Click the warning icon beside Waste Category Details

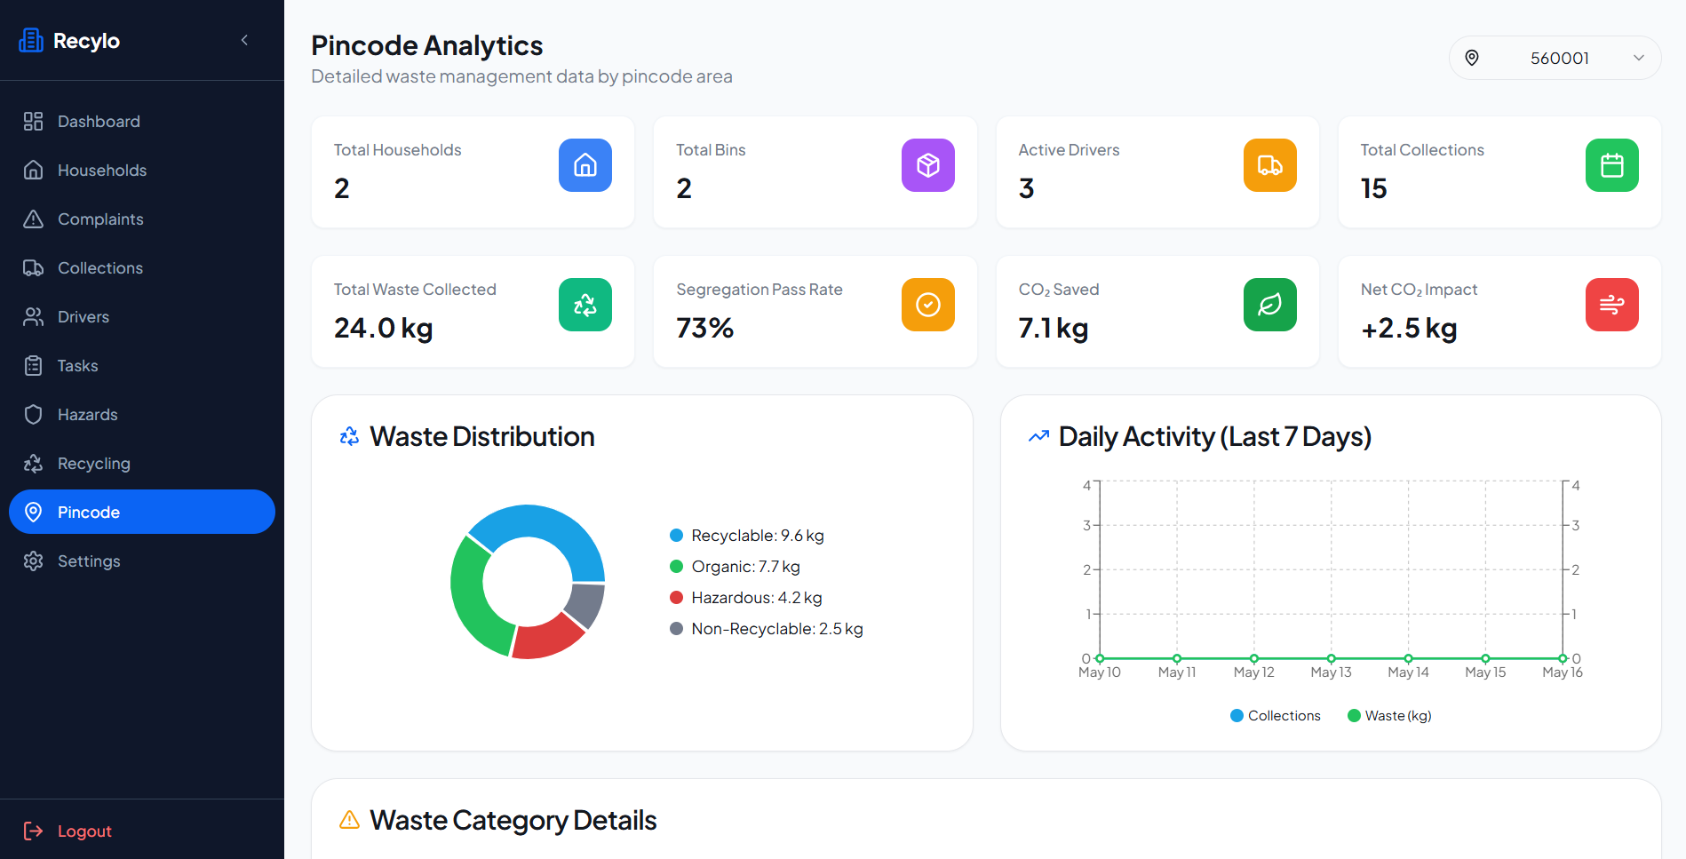pyautogui.click(x=350, y=820)
